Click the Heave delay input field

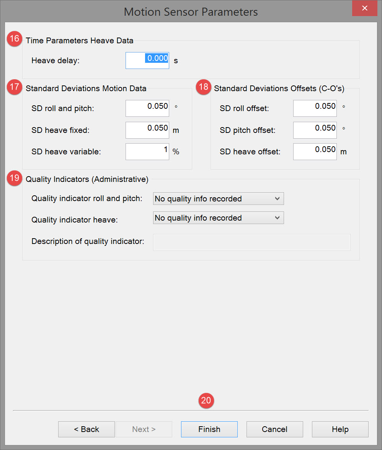click(147, 61)
